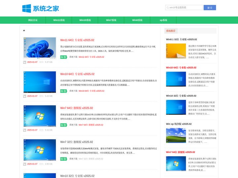The height and width of the screenshot is (178, 238).
Task: Open sidebar Win10 64位 专业版 v2025.02 link
Action: [x=181, y=68]
